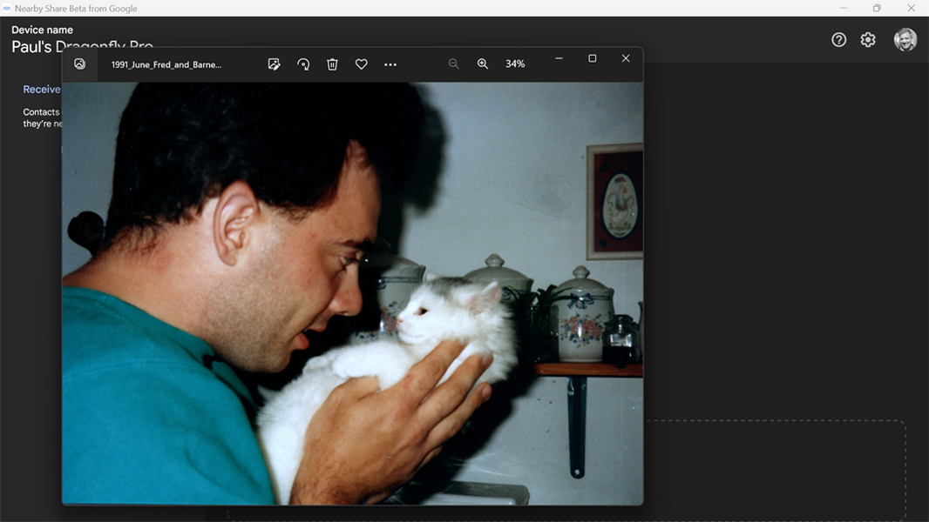
Task: Zoom in with the plus magnifier icon
Action: 483,64
